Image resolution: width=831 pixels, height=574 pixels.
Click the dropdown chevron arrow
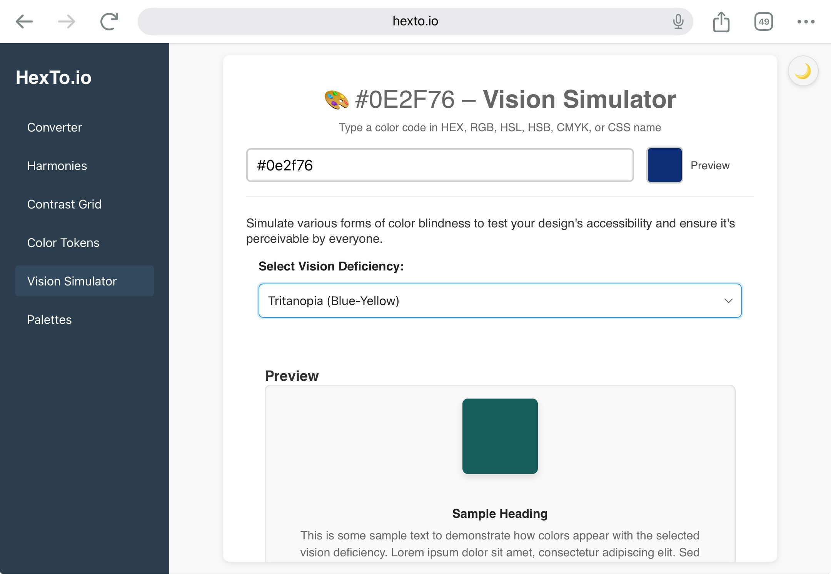point(728,301)
